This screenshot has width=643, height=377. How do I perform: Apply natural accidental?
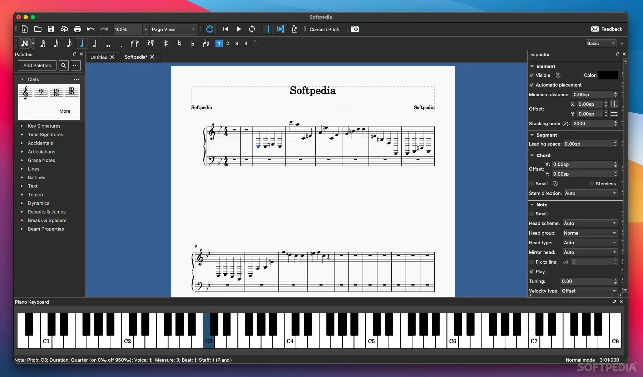point(179,44)
